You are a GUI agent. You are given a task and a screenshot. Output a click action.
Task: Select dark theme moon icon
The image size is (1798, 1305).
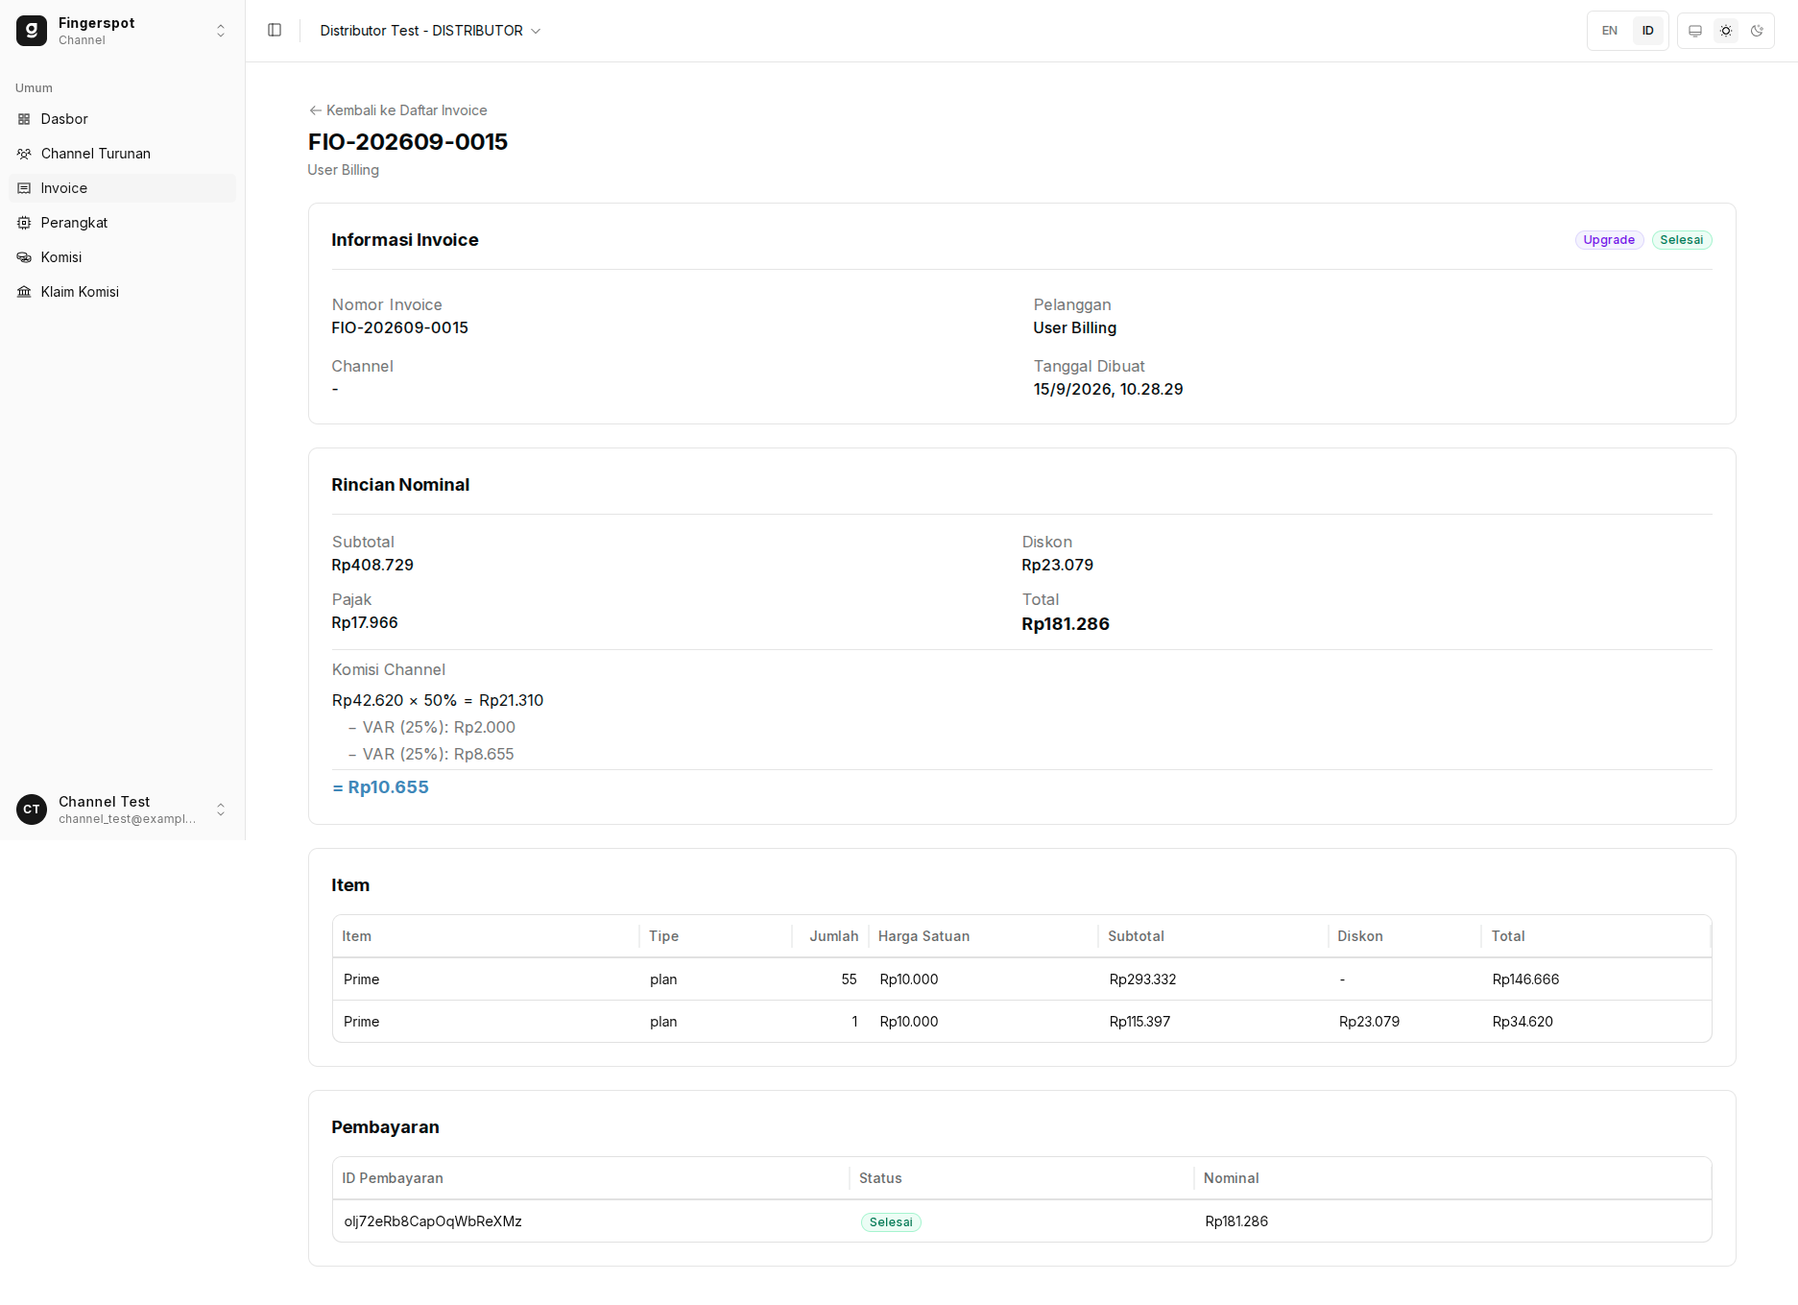coord(1757,31)
